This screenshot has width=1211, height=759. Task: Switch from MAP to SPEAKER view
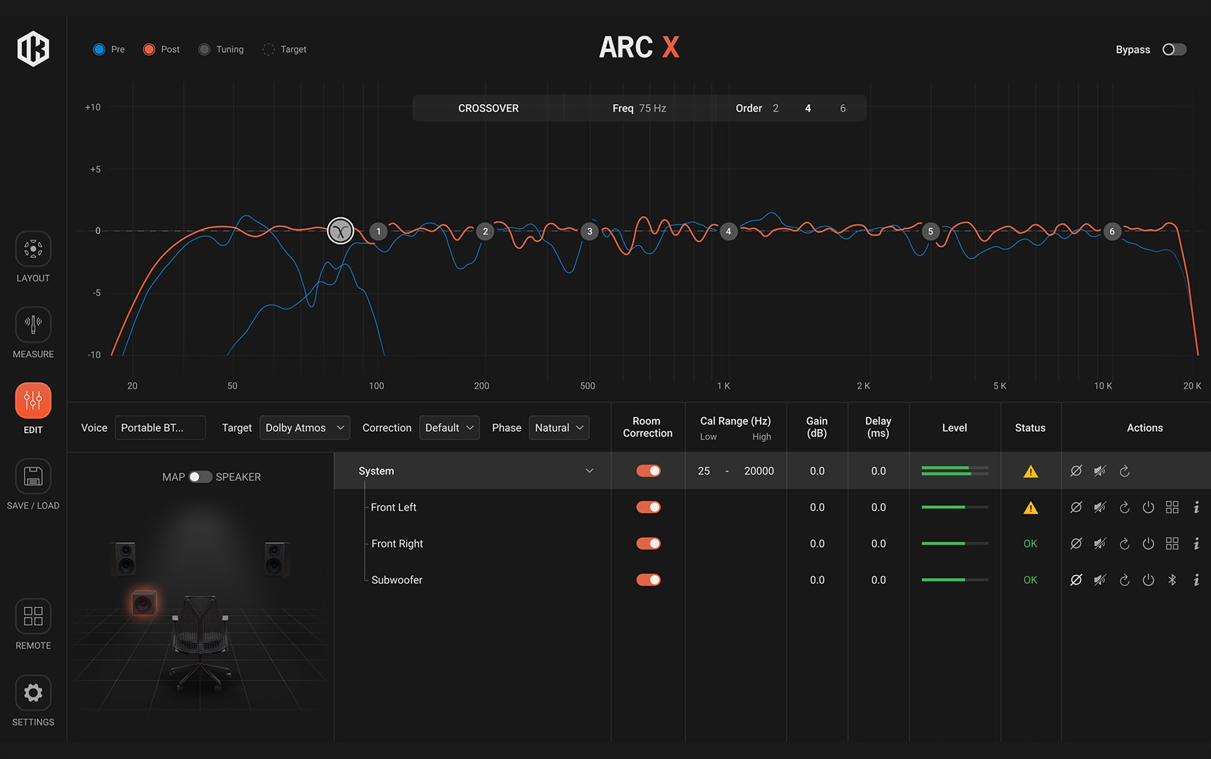[x=200, y=477]
